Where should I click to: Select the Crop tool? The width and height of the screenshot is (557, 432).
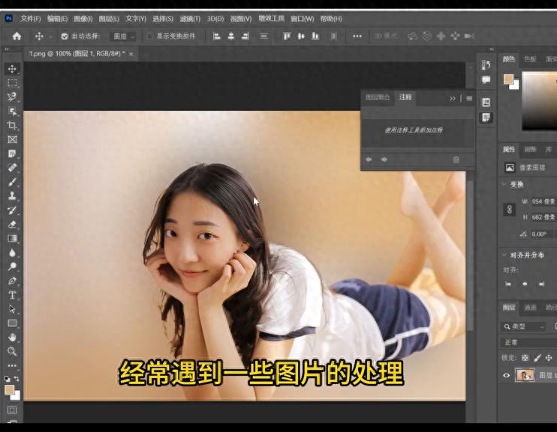point(12,124)
